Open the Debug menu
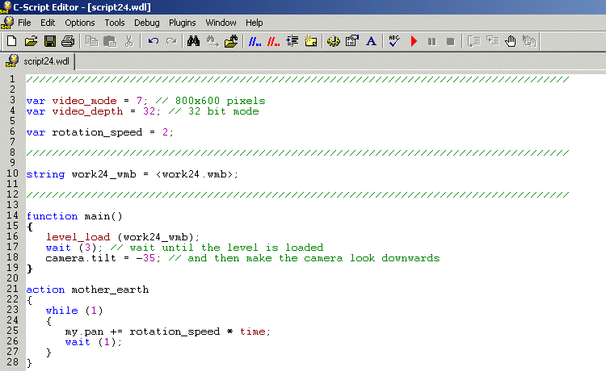Viewport: 606px width, 371px height. point(146,23)
